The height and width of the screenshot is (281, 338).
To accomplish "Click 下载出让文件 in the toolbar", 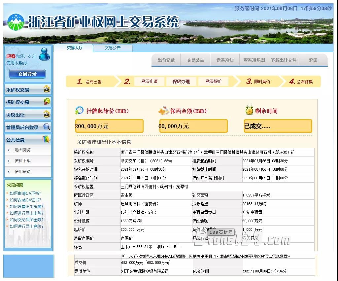I will (x=283, y=60).
